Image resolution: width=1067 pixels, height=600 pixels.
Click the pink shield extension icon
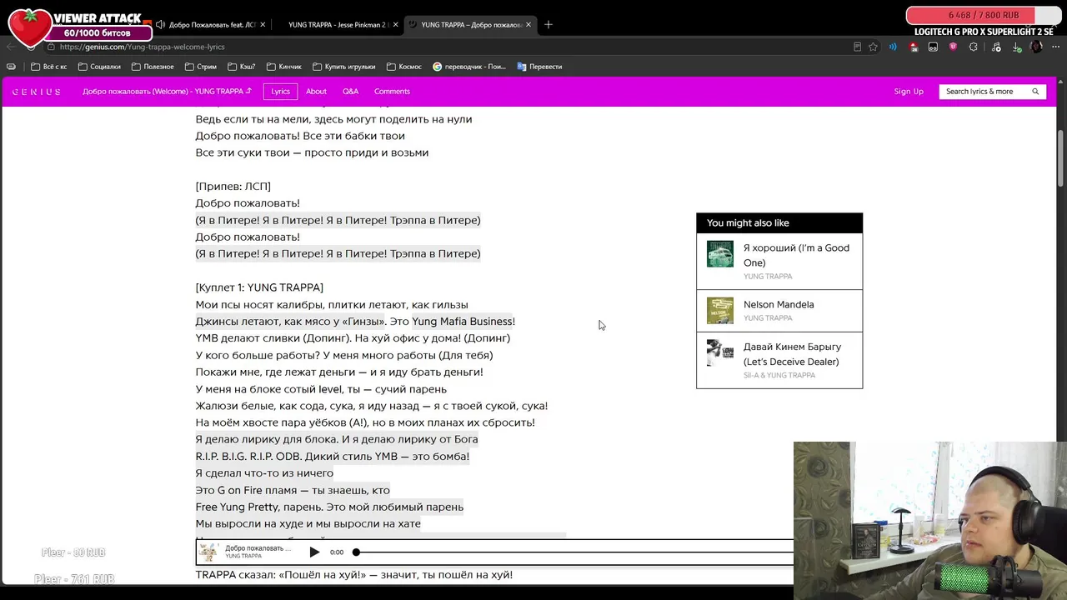coord(953,47)
